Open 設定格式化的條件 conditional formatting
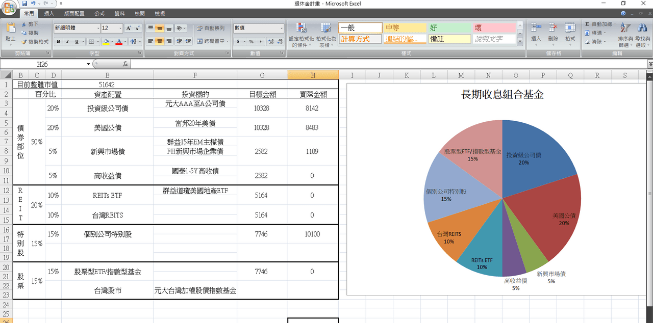This screenshot has width=653, height=323. click(301, 35)
